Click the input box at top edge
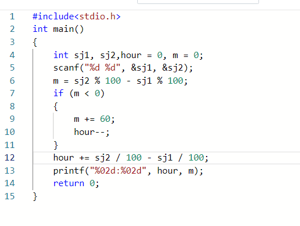The width and height of the screenshot is (300, 226). coord(198,2)
